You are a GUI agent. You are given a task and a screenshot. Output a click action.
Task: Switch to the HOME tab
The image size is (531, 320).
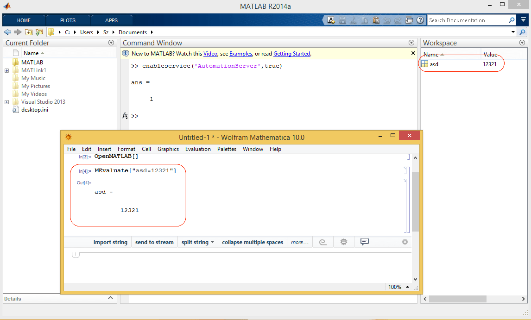click(x=24, y=20)
